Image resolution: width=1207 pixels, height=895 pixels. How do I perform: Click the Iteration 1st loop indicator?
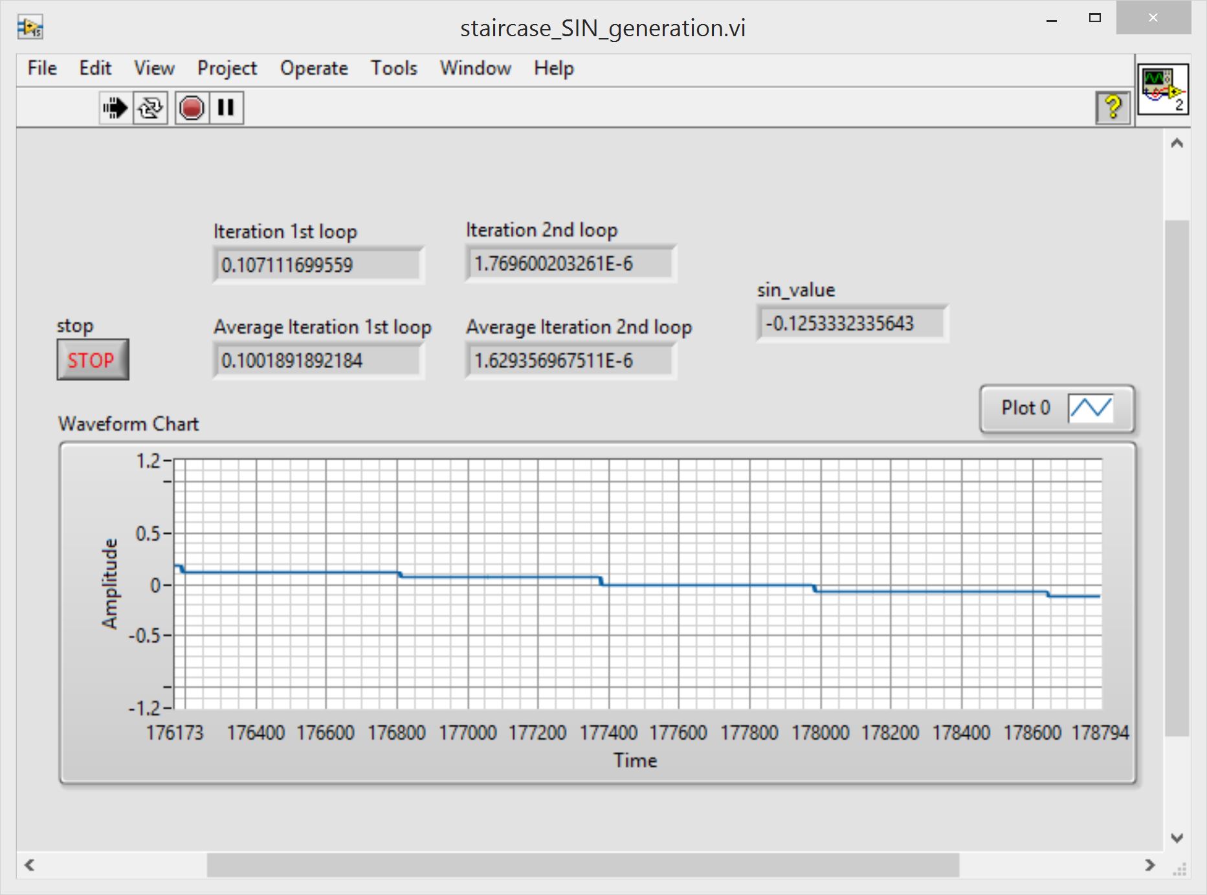click(318, 265)
